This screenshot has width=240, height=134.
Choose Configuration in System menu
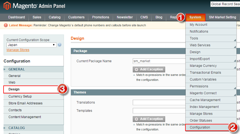[x=211, y=127]
